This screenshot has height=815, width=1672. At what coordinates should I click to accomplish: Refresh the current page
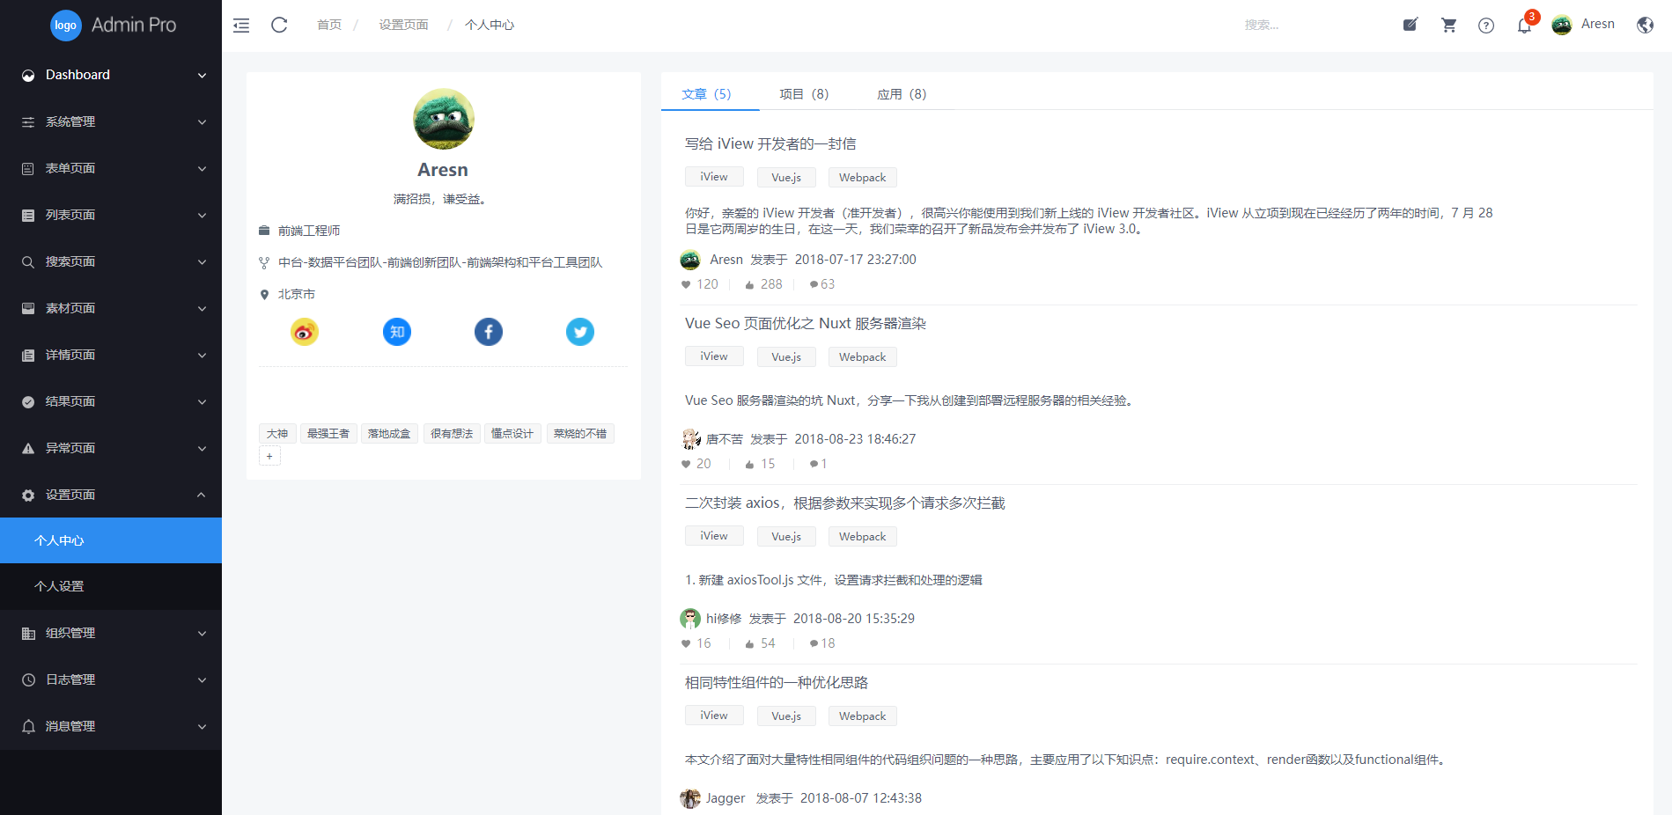point(279,25)
